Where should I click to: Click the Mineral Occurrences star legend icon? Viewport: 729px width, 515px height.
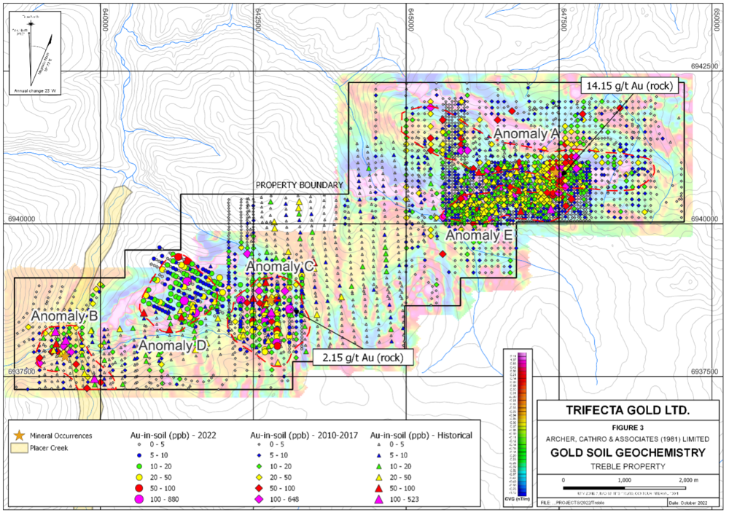(18, 435)
